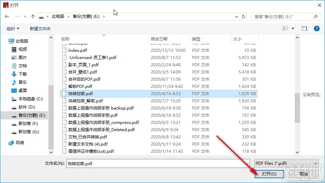
Task: Change the view layout icon
Action: coord(285,28)
